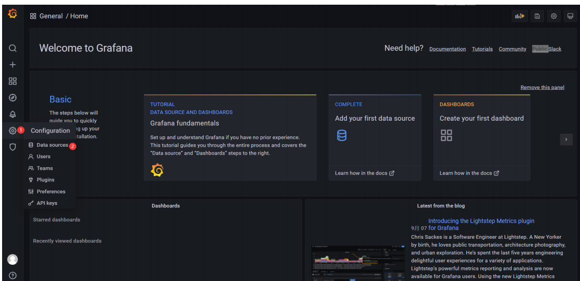Open the Help question mark icon
Image resolution: width=580 pixels, height=281 pixels.
coord(13,275)
